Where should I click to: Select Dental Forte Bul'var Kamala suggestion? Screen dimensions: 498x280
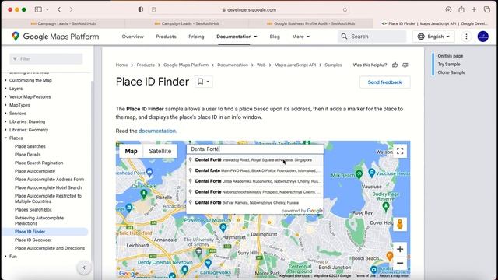point(255,202)
